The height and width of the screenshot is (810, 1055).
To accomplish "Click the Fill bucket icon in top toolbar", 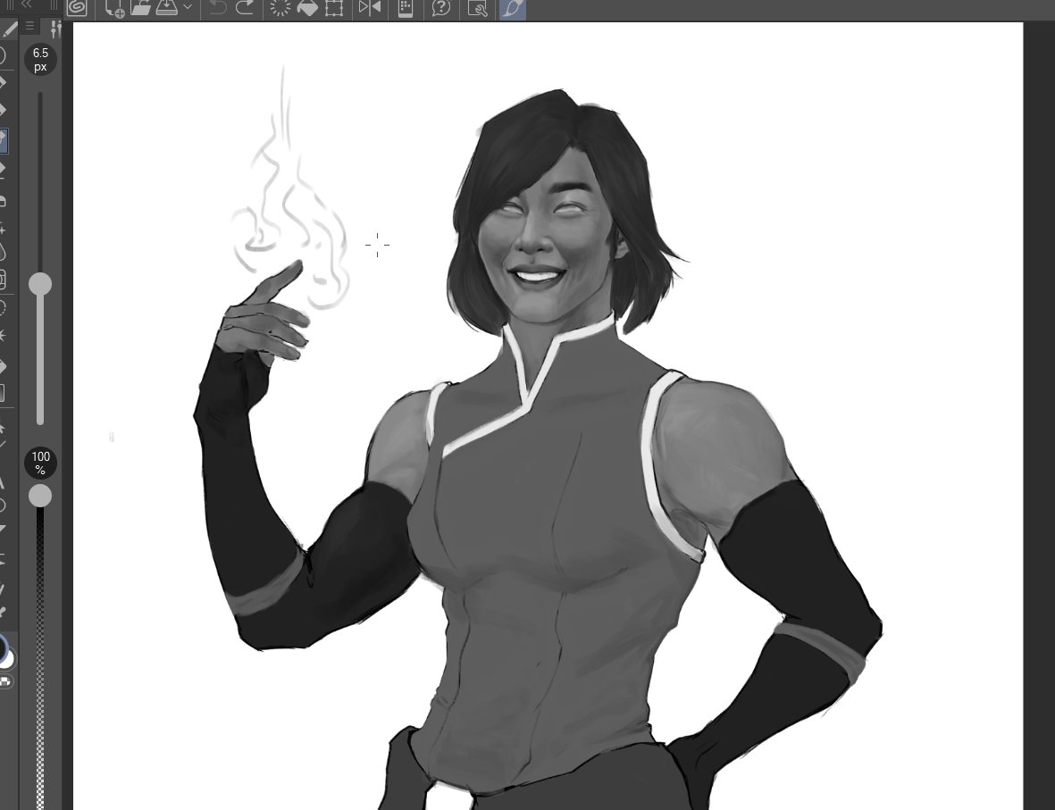I will (x=307, y=8).
